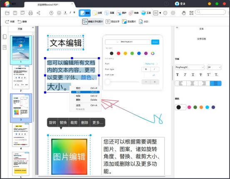
Task: Open page 2 thumbnail
Action: click(21, 77)
